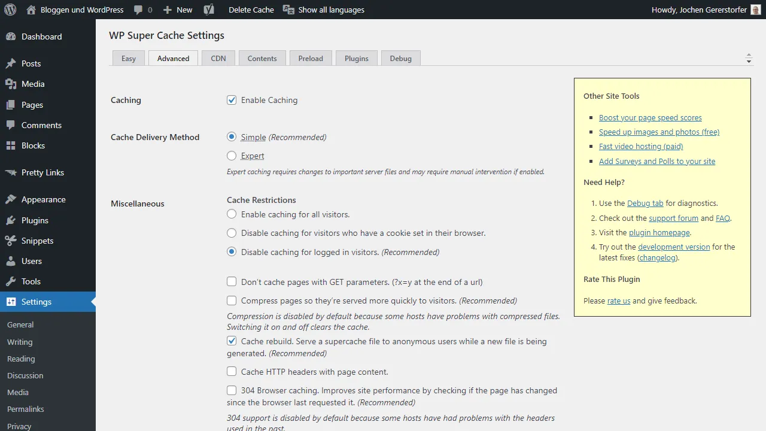The width and height of the screenshot is (766, 431).
Task: Click Delete Cache in admin bar
Action: point(251,10)
